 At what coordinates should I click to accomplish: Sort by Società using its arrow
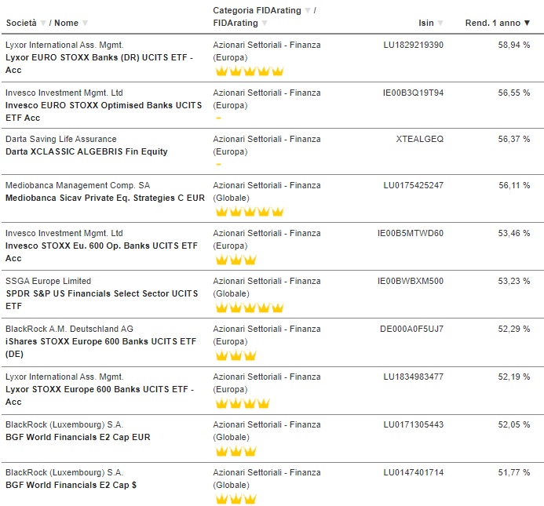pyautogui.click(x=43, y=24)
